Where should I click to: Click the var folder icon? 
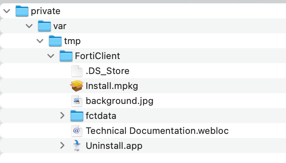[44, 26]
